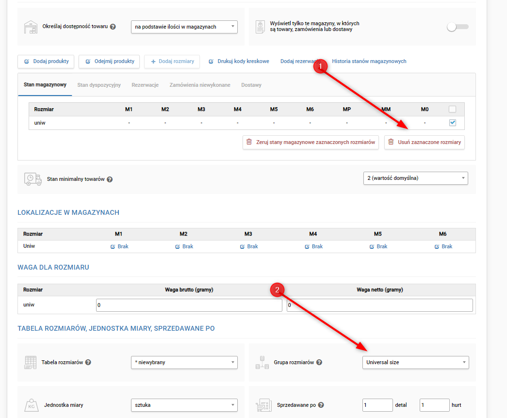Image resolution: width=507 pixels, height=418 pixels.
Task: Click help icon beside Określaj dostępność towaru
Action: 113,27
